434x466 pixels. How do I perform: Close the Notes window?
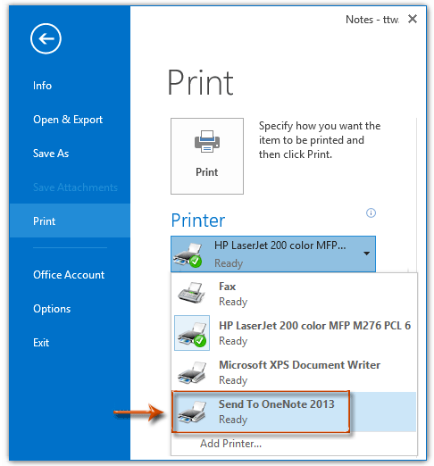pos(413,19)
